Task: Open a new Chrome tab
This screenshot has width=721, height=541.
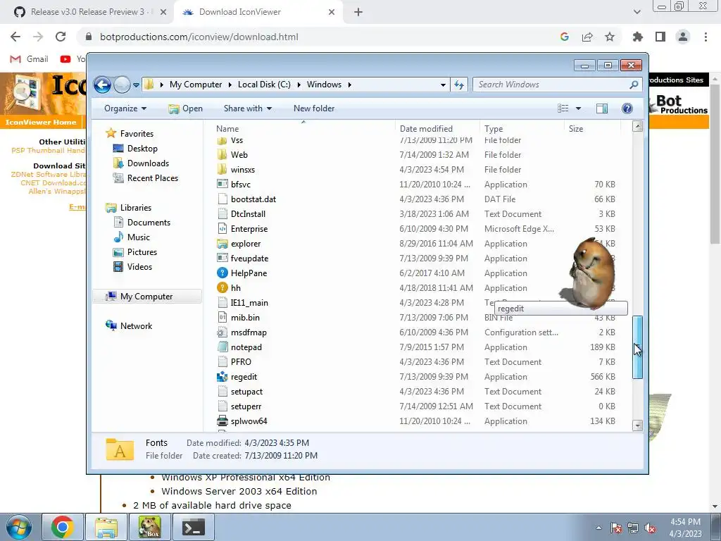Action: (358, 13)
